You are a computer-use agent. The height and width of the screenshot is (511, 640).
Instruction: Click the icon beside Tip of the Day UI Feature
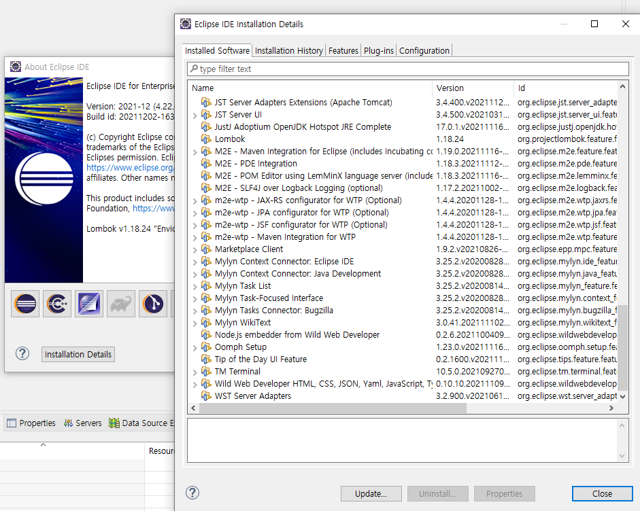click(206, 359)
